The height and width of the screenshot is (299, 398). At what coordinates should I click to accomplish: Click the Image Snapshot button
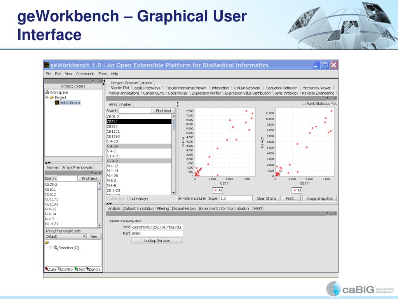319,199
